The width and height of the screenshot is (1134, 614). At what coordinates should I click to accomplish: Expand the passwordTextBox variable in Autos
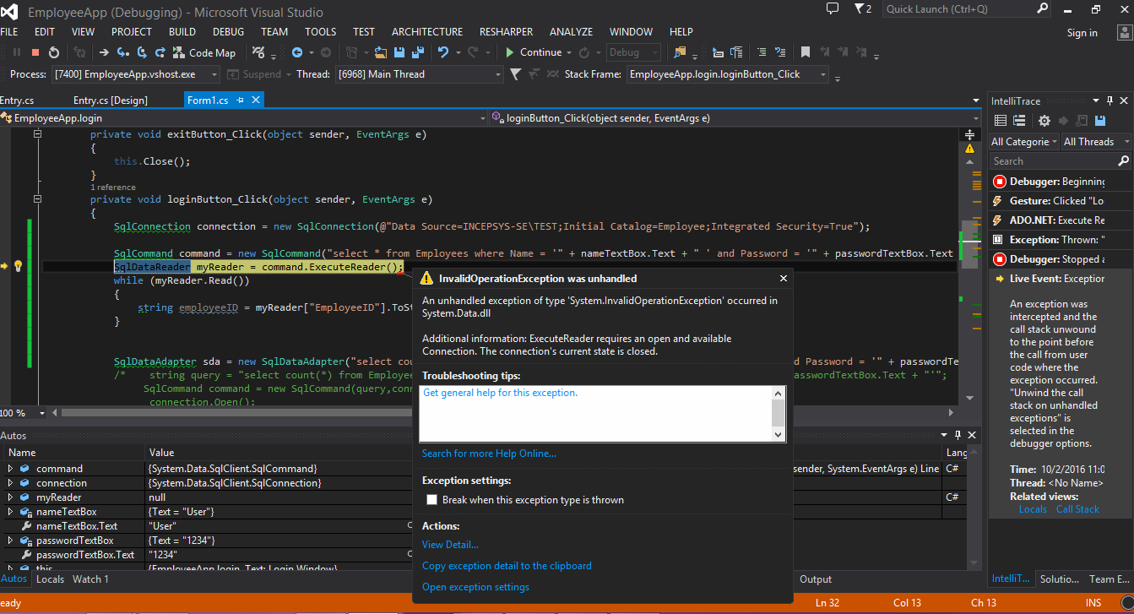click(x=10, y=541)
